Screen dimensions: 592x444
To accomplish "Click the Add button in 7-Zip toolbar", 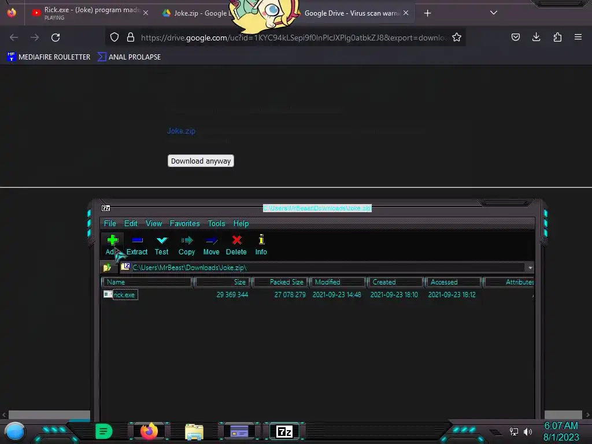I will (x=112, y=245).
